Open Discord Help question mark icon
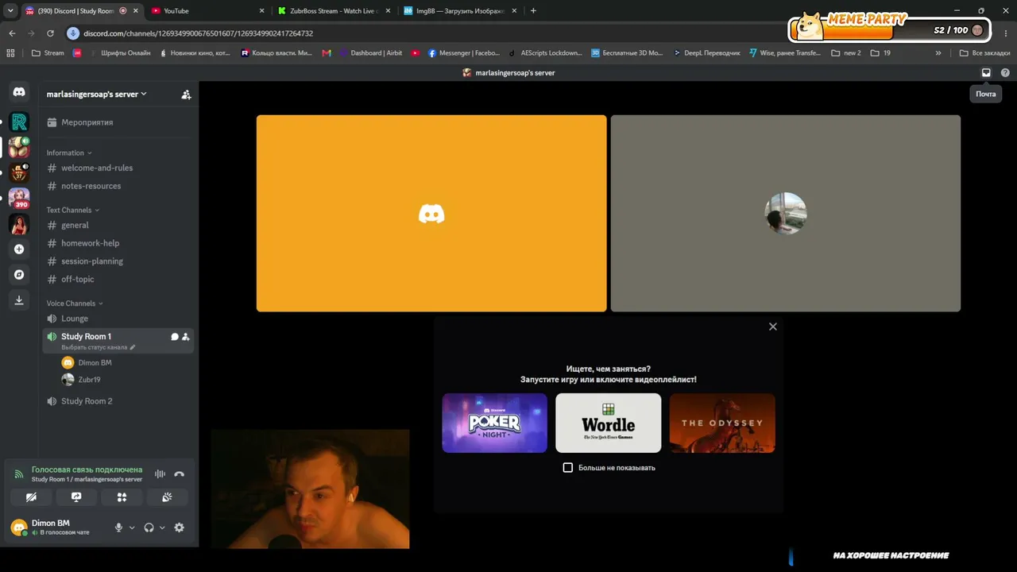The height and width of the screenshot is (572, 1017). [1005, 72]
